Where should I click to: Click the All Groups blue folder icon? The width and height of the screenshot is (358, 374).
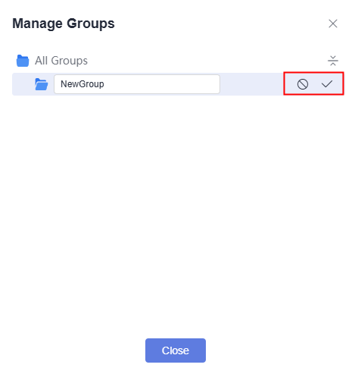(x=23, y=61)
